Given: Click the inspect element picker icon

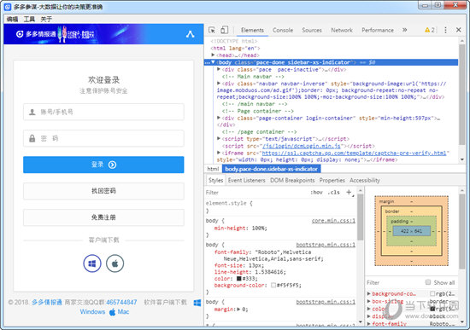Looking at the screenshot, I should 212,30.
